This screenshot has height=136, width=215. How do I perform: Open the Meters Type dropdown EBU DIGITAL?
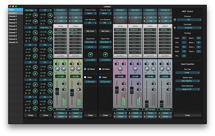click(x=187, y=81)
